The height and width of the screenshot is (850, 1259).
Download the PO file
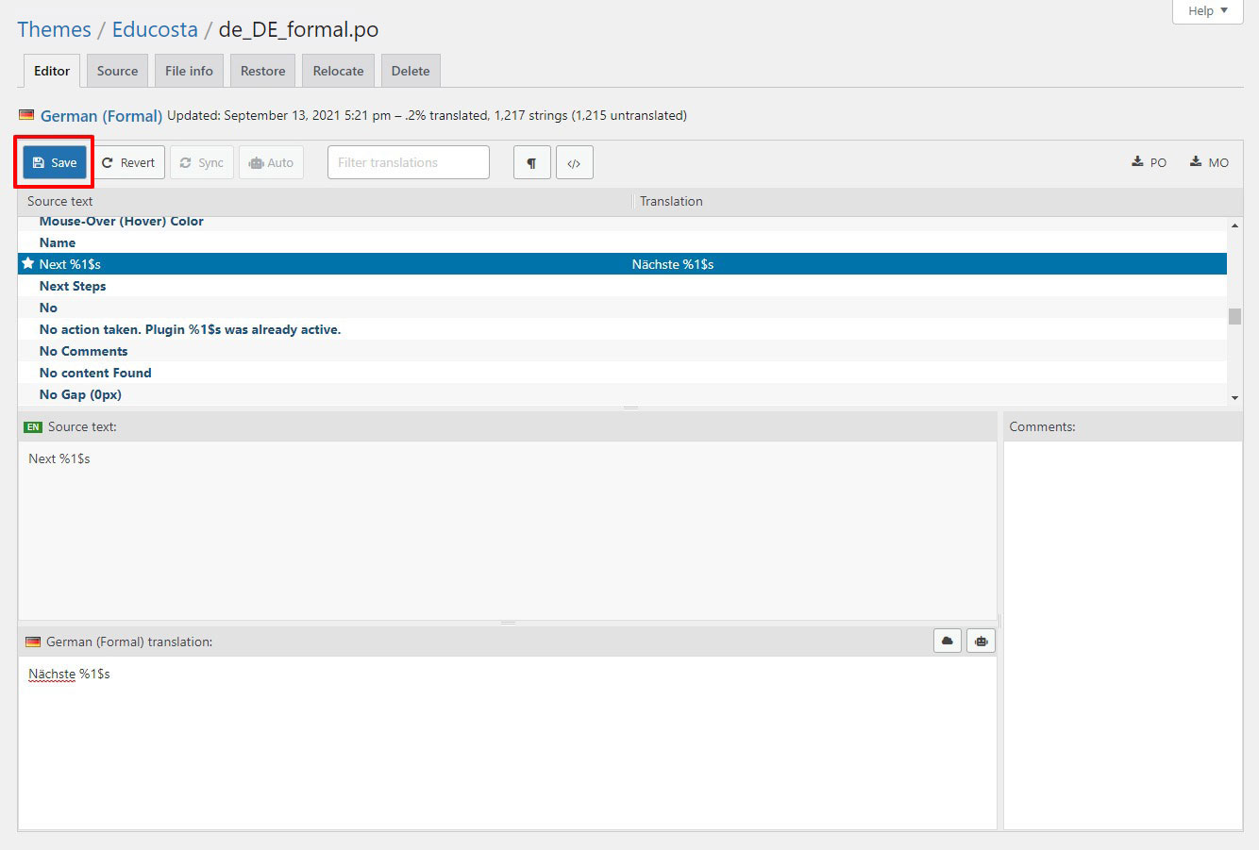(1150, 162)
